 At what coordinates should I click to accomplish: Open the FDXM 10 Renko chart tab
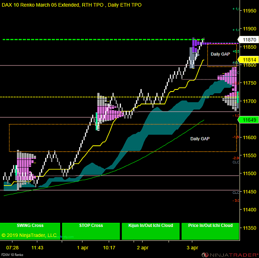pos(12,255)
